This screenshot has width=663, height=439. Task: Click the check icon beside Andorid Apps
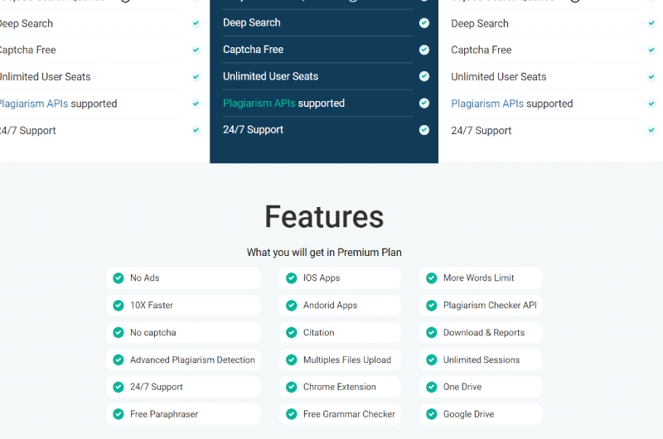coord(292,306)
